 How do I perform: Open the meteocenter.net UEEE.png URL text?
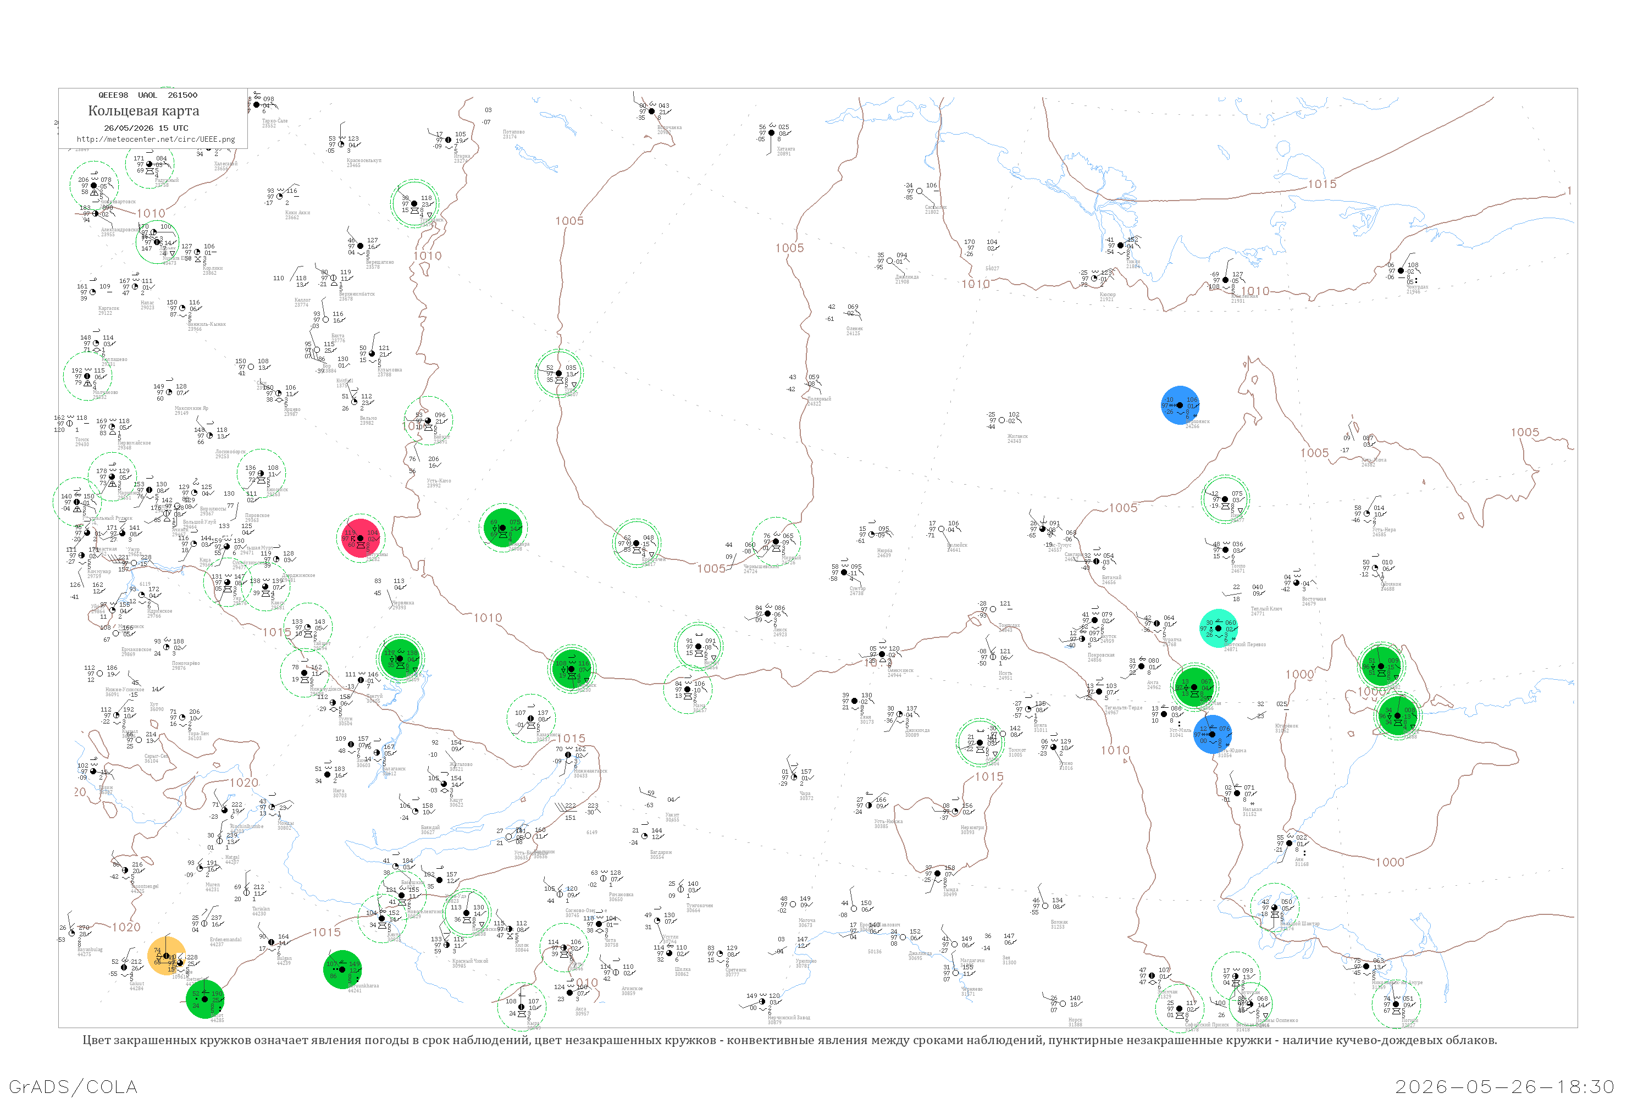(156, 140)
